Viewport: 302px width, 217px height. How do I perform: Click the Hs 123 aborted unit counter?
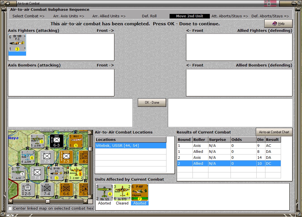(104, 193)
